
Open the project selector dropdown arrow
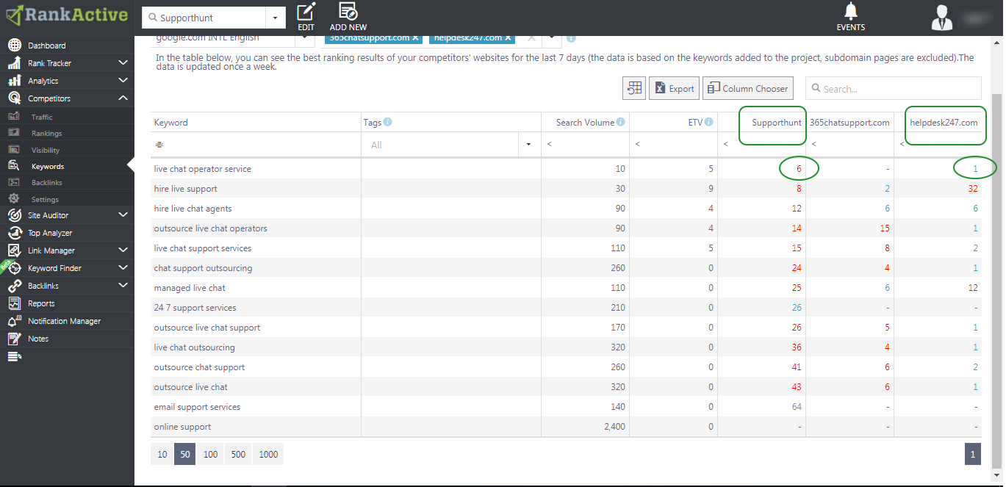tap(276, 17)
